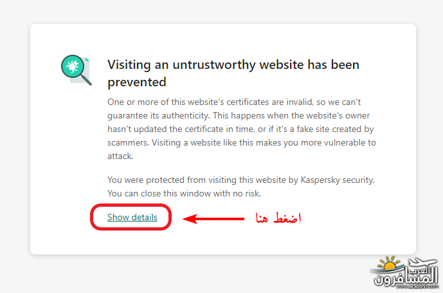443x293 pixels.
Task: Click the word 'attack.' ending the paragraph
Action: tap(120, 156)
